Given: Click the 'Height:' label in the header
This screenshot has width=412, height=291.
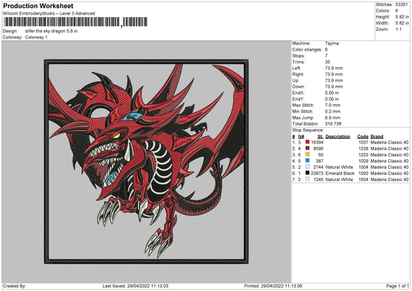Looking at the screenshot, I should (382, 16).
